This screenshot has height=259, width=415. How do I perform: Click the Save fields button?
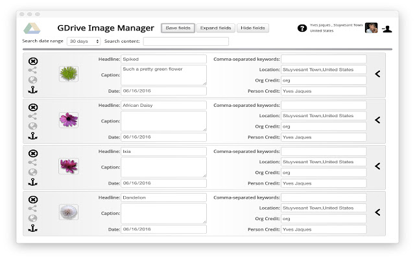tap(178, 28)
